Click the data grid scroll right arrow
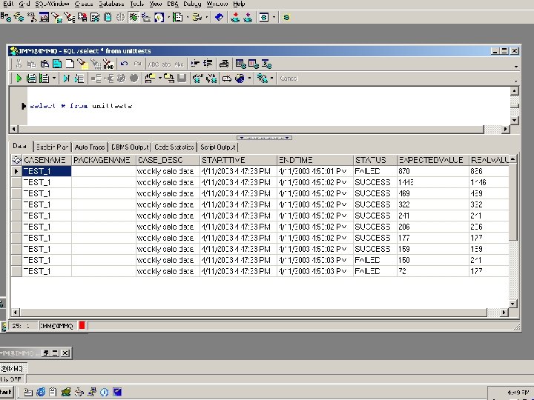The height and width of the screenshot is (400, 534). pyautogui.click(x=504, y=312)
